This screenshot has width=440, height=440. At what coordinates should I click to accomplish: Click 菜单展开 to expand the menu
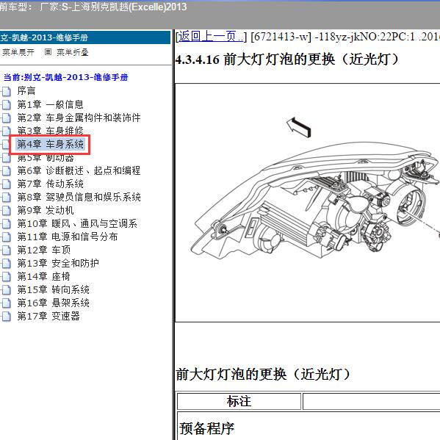click(x=18, y=52)
